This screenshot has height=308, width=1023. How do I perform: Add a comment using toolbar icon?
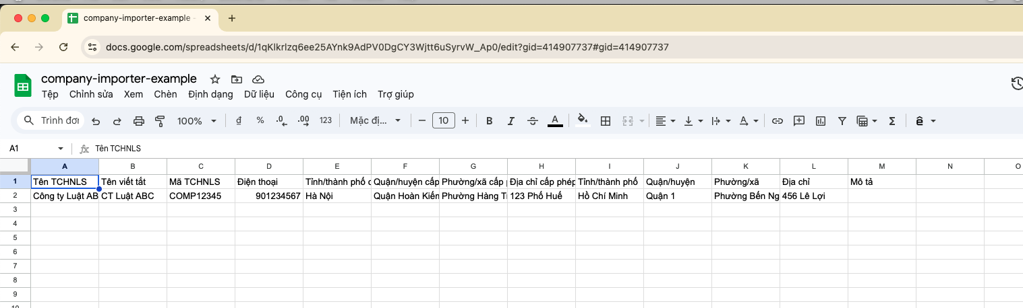(x=799, y=121)
